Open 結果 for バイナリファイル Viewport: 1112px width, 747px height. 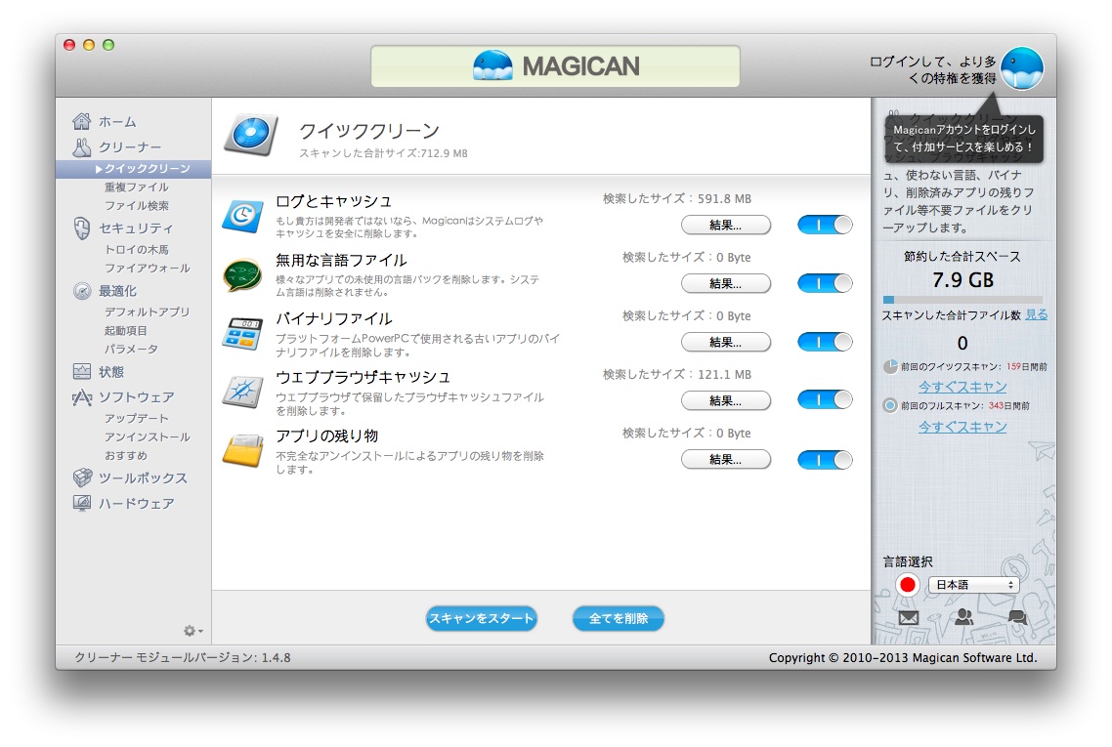725,342
